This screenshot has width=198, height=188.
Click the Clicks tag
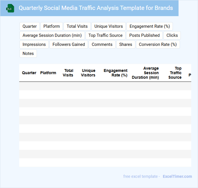pos(172,35)
